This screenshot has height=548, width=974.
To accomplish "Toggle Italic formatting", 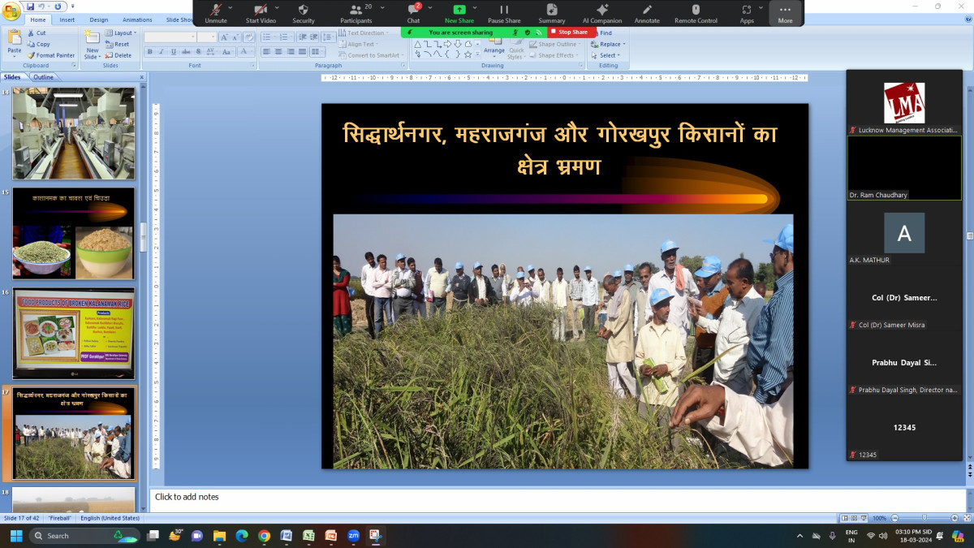I will click(x=162, y=51).
